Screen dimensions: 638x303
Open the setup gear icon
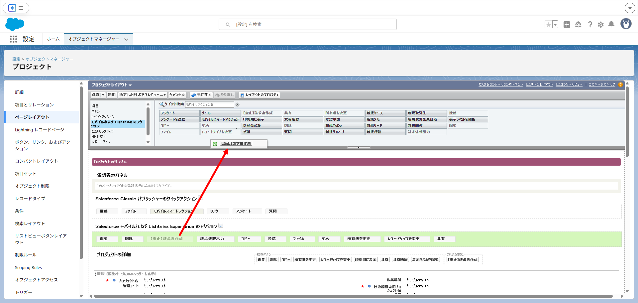click(x=601, y=25)
